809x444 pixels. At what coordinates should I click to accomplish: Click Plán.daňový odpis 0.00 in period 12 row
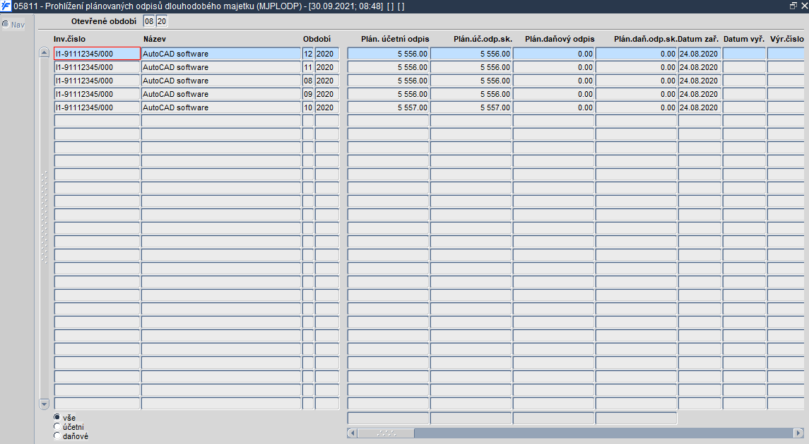[x=553, y=54]
